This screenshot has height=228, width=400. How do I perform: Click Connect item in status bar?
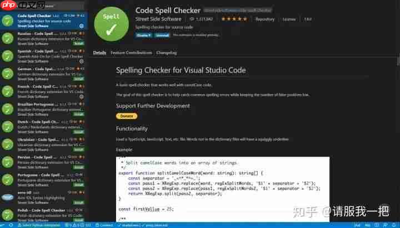(104, 225)
